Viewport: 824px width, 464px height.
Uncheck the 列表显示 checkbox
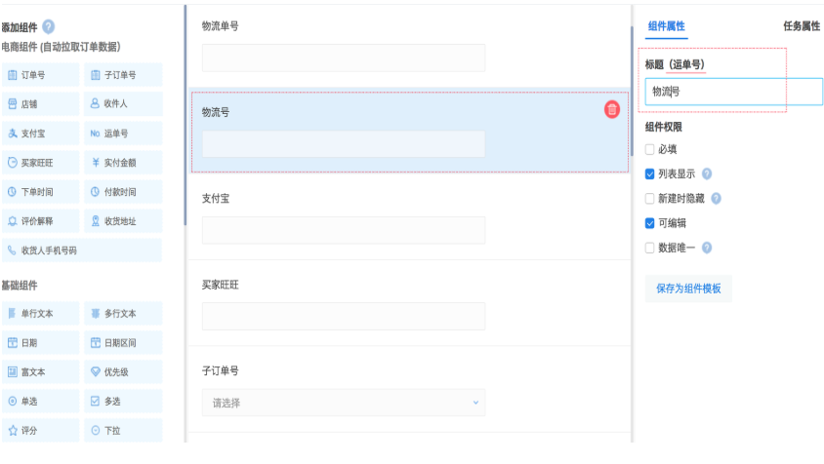point(650,174)
